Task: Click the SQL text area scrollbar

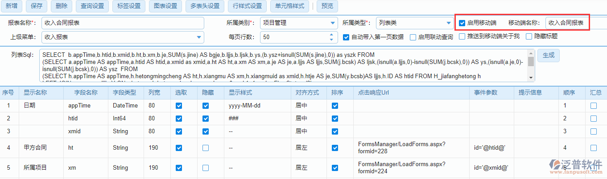Action: click(531, 65)
